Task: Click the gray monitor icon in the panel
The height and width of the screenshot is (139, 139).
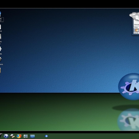Action: click(x=25, y=136)
